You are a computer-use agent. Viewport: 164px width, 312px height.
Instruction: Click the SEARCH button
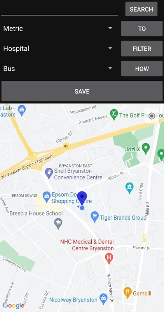(141, 9)
